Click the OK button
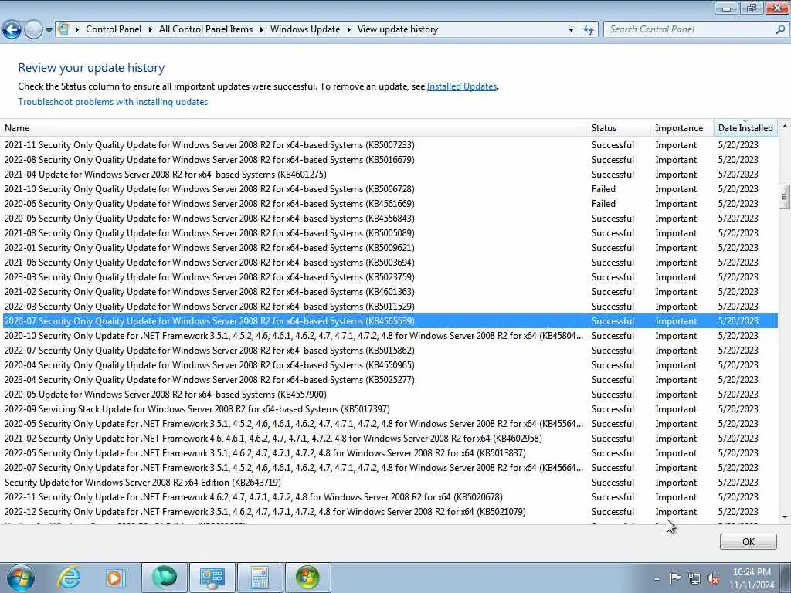This screenshot has height=593, width=791. click(748, 541)
